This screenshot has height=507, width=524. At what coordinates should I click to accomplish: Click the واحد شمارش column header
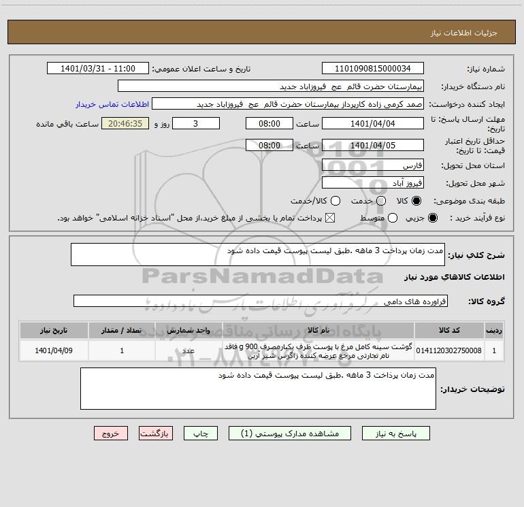(189, 330)
